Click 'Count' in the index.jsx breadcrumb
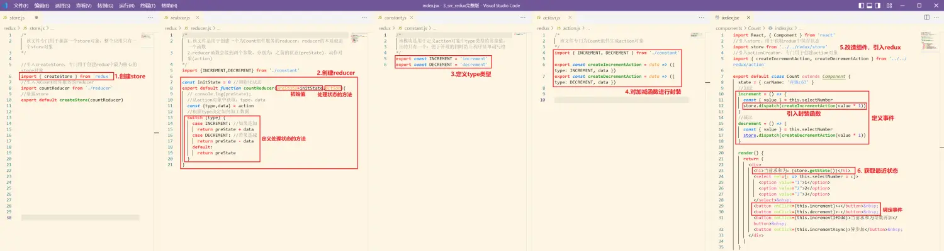 pyautogui.click(x=755, y=28)
